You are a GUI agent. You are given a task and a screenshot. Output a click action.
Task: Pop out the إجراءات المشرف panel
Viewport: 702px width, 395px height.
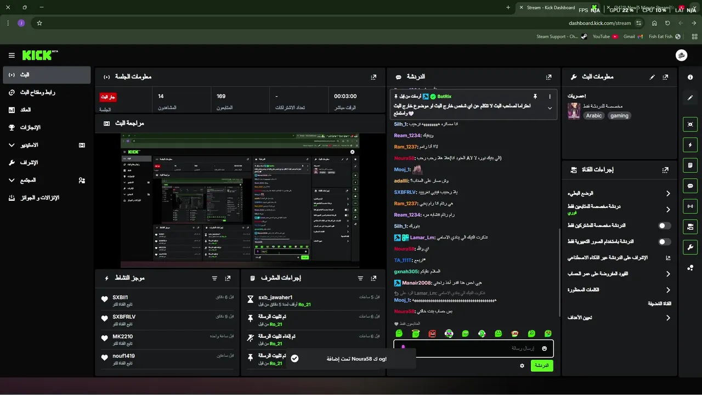pos(373,279)
